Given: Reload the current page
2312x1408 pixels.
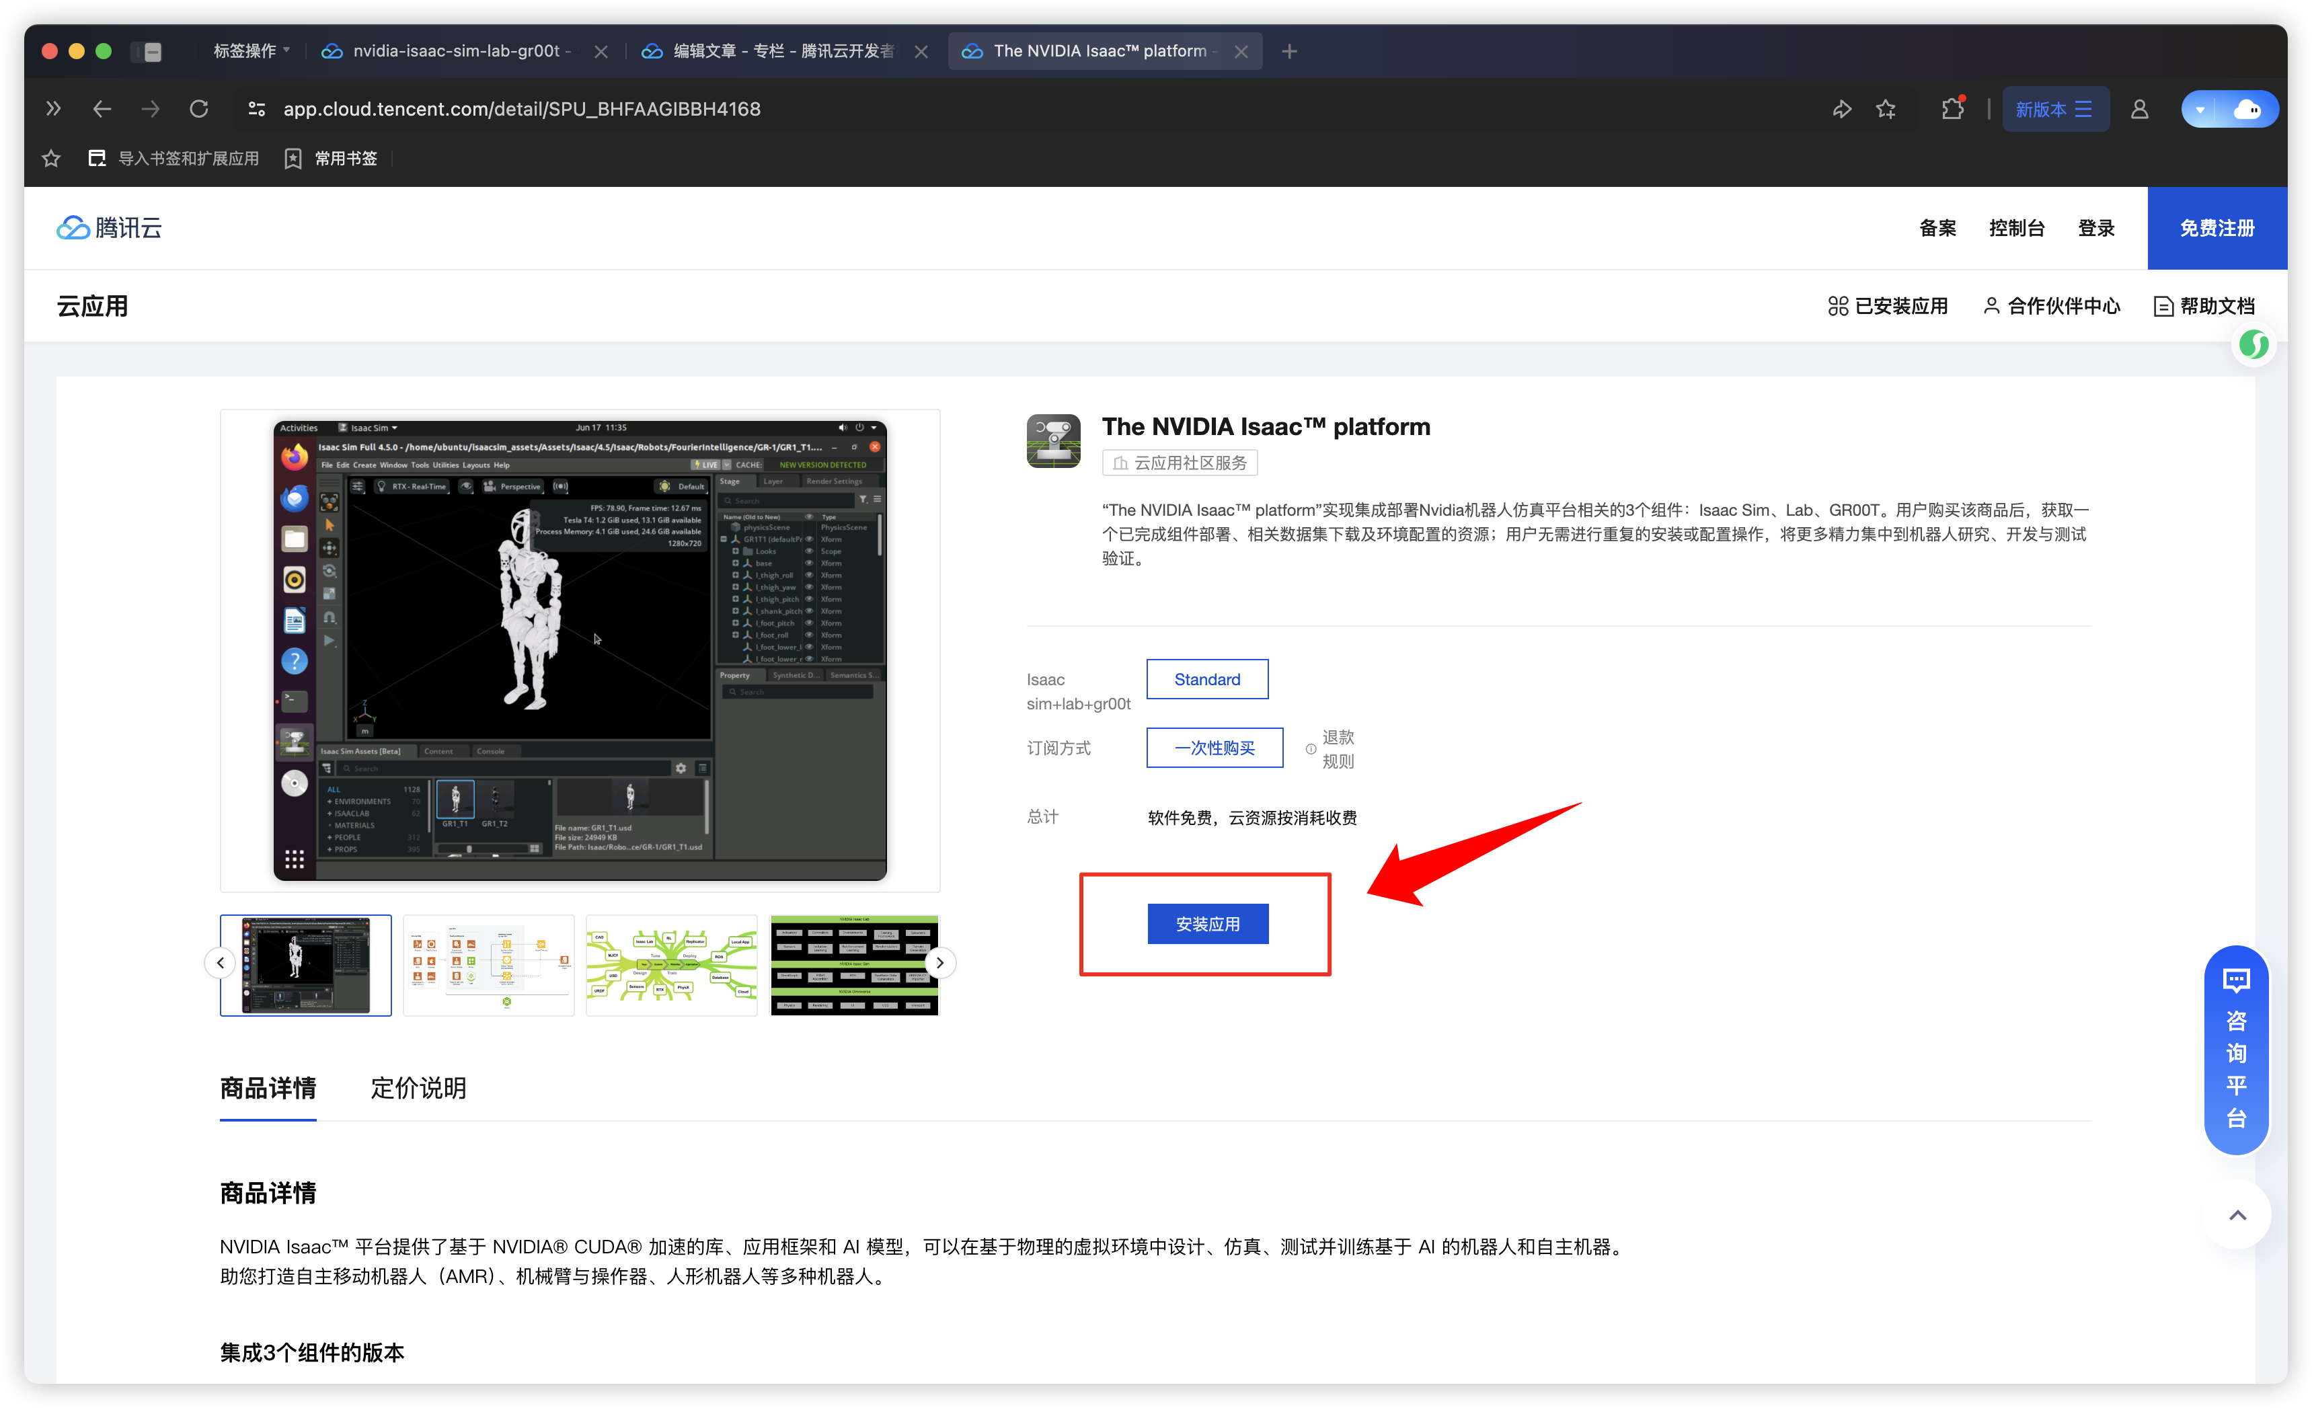Looking at the screenshot, I should coord(199,109).
